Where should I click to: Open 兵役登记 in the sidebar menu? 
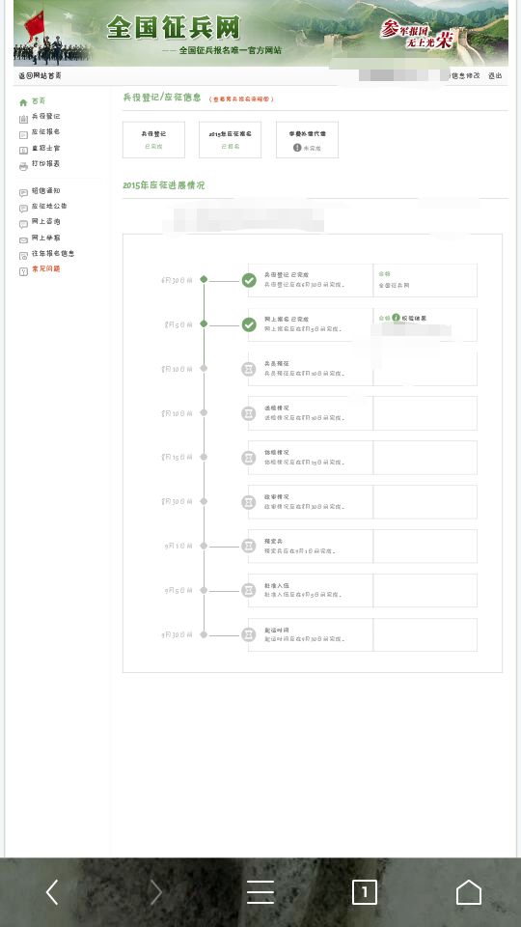(45, 117)
